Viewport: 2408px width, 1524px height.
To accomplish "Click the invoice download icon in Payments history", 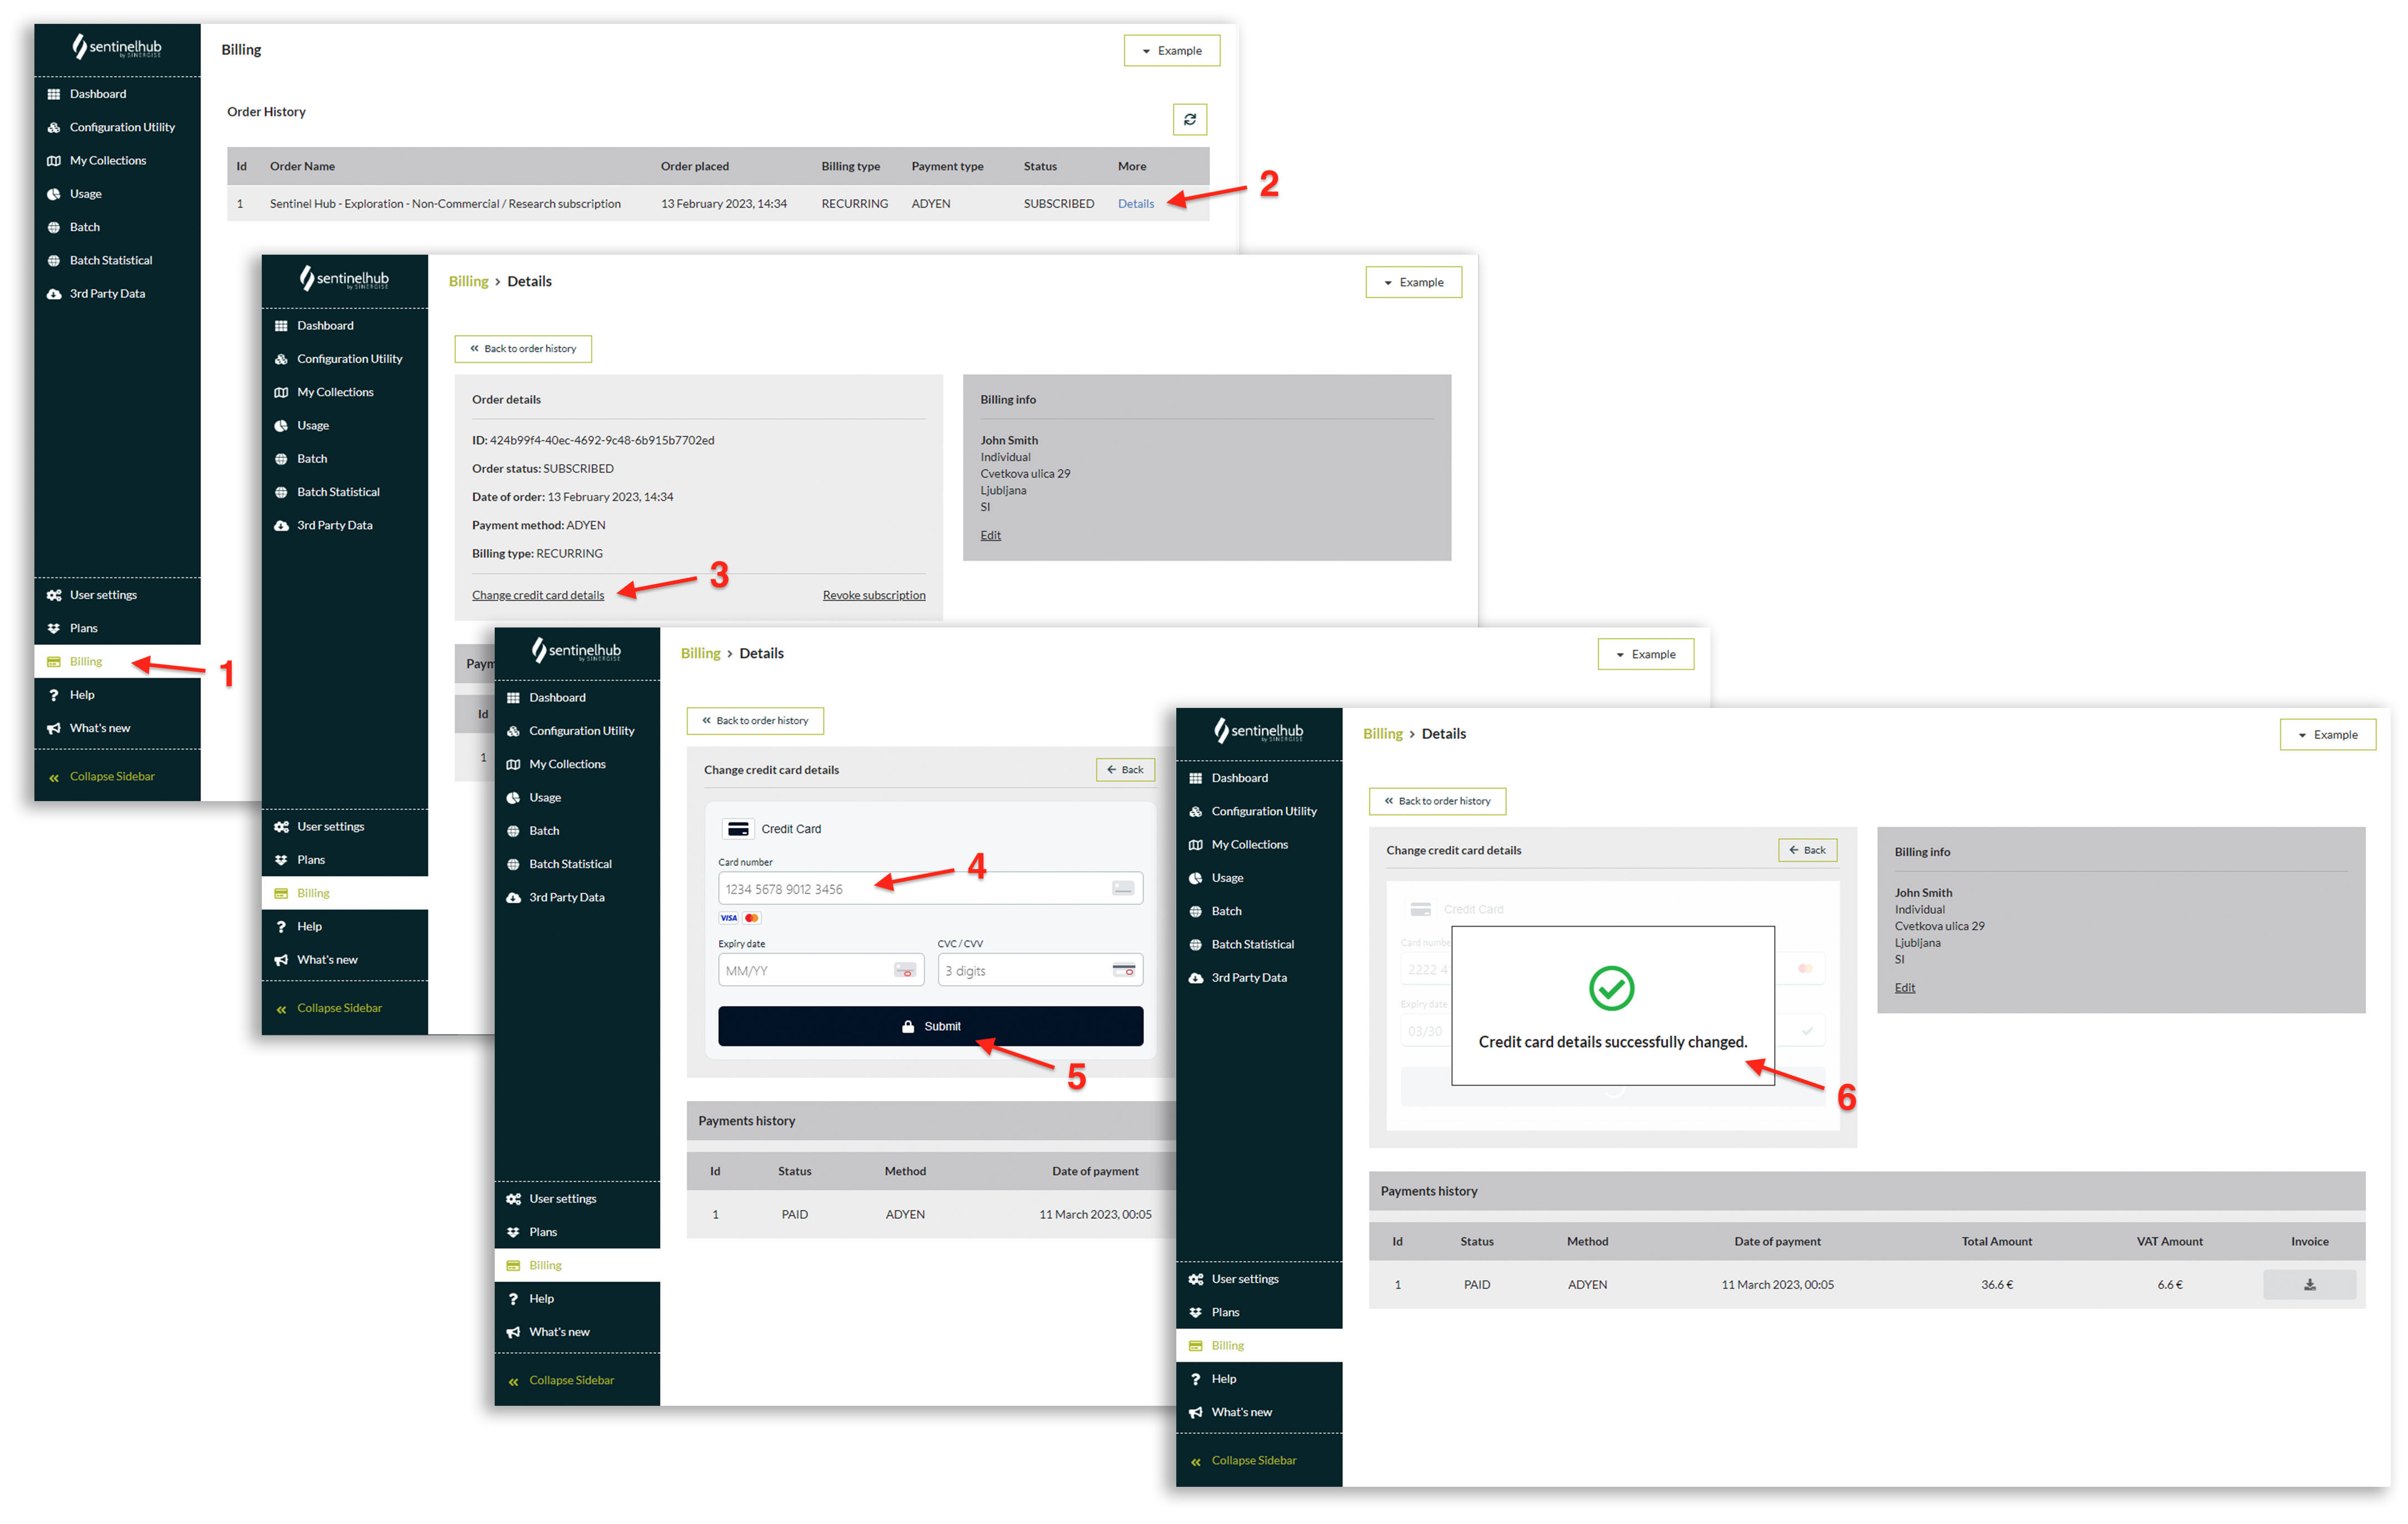I will click(x=2309, y=1284).
